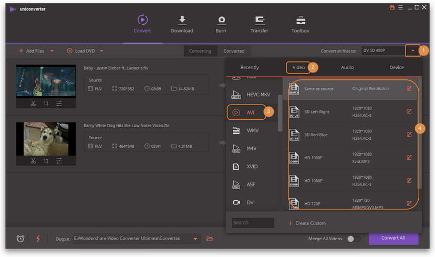Select the Recently format tab

pyautogui.click(x=250, y=67)
